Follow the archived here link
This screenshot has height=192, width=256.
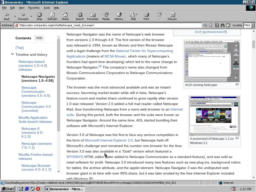(214, 32)
